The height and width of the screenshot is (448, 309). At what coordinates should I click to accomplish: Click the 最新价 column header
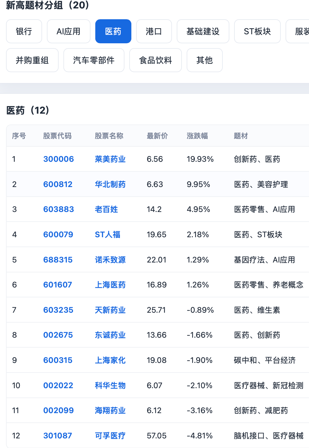coord(157,136)
